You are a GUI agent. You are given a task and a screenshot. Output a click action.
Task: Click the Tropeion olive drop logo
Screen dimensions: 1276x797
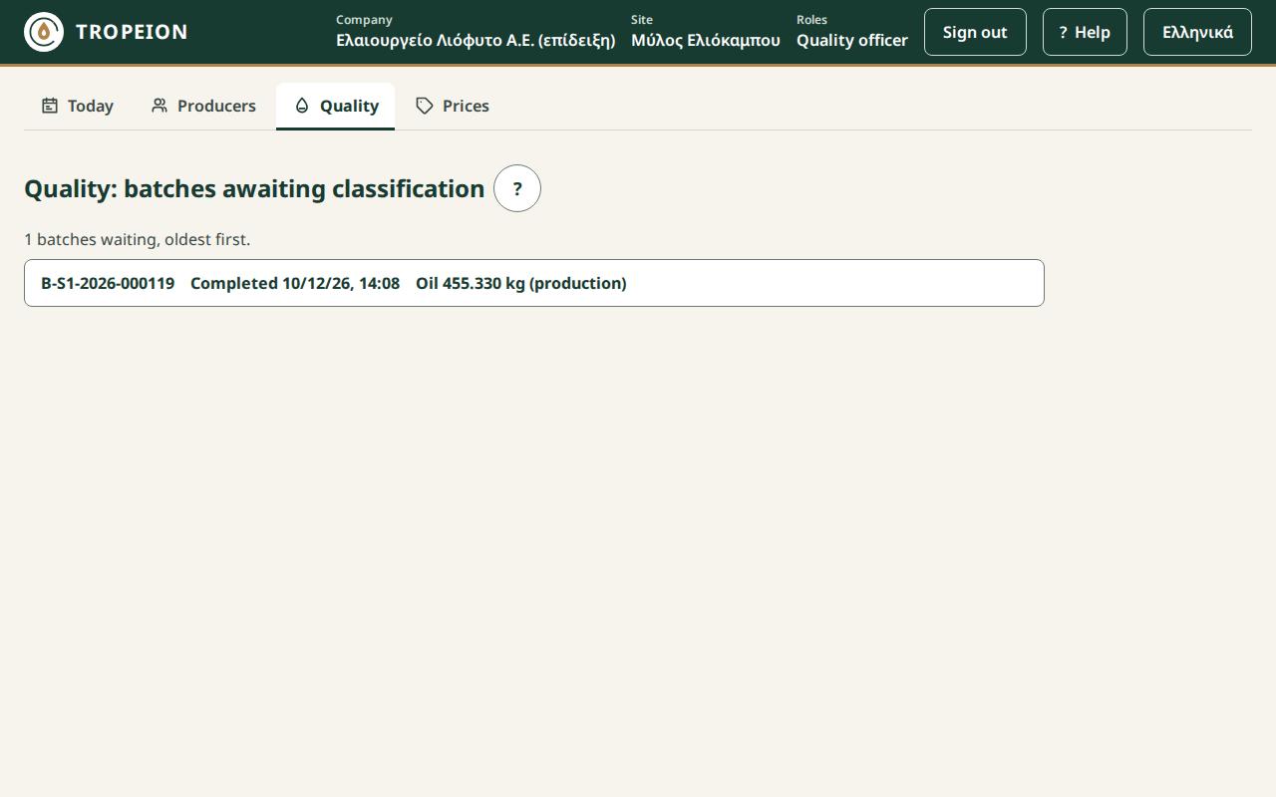click(x=44, y=32)
